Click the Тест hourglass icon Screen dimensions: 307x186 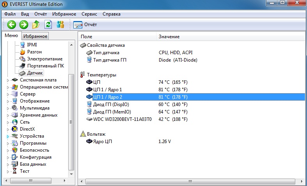pyautogui.click(x=15, y=171)
